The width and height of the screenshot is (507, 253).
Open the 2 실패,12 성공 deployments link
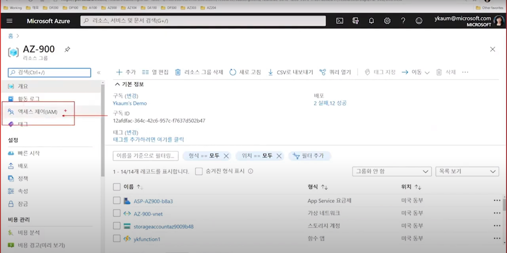pyautogui.click(x=330, y=103)
